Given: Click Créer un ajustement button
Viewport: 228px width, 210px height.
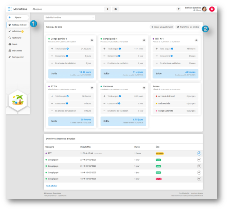Looking at the screenshot, I should (162, 27).
